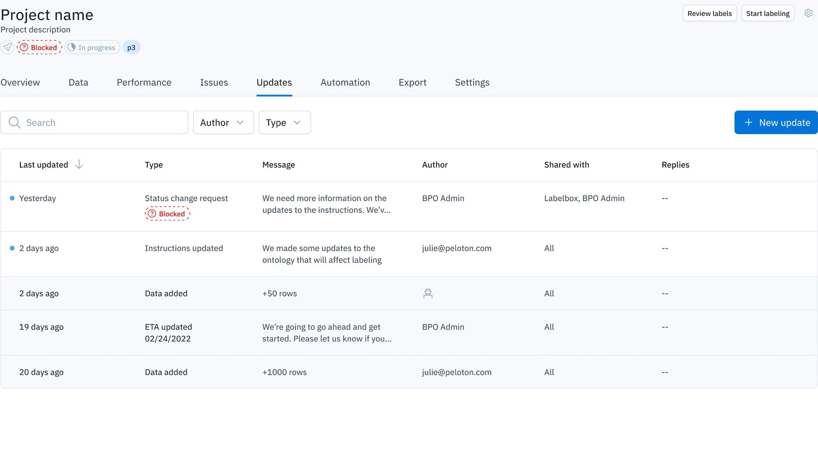Click 'Labelbox, BPO Admin' shared-with cell
818x460 pixels.
[x=584, y=198]
